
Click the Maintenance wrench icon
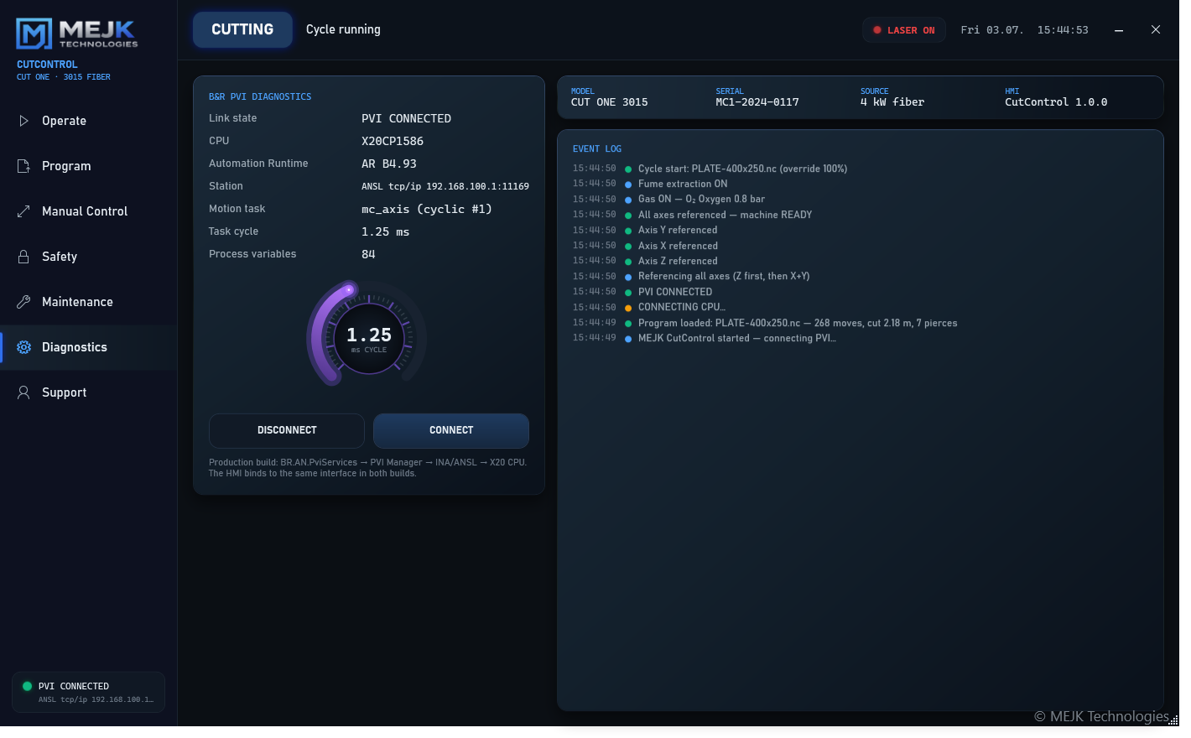[23, 302]
